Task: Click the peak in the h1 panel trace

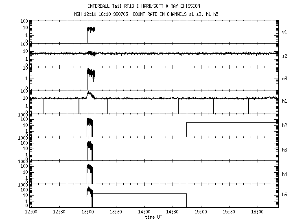Action: pyautogui.click(x=89, y=93)
